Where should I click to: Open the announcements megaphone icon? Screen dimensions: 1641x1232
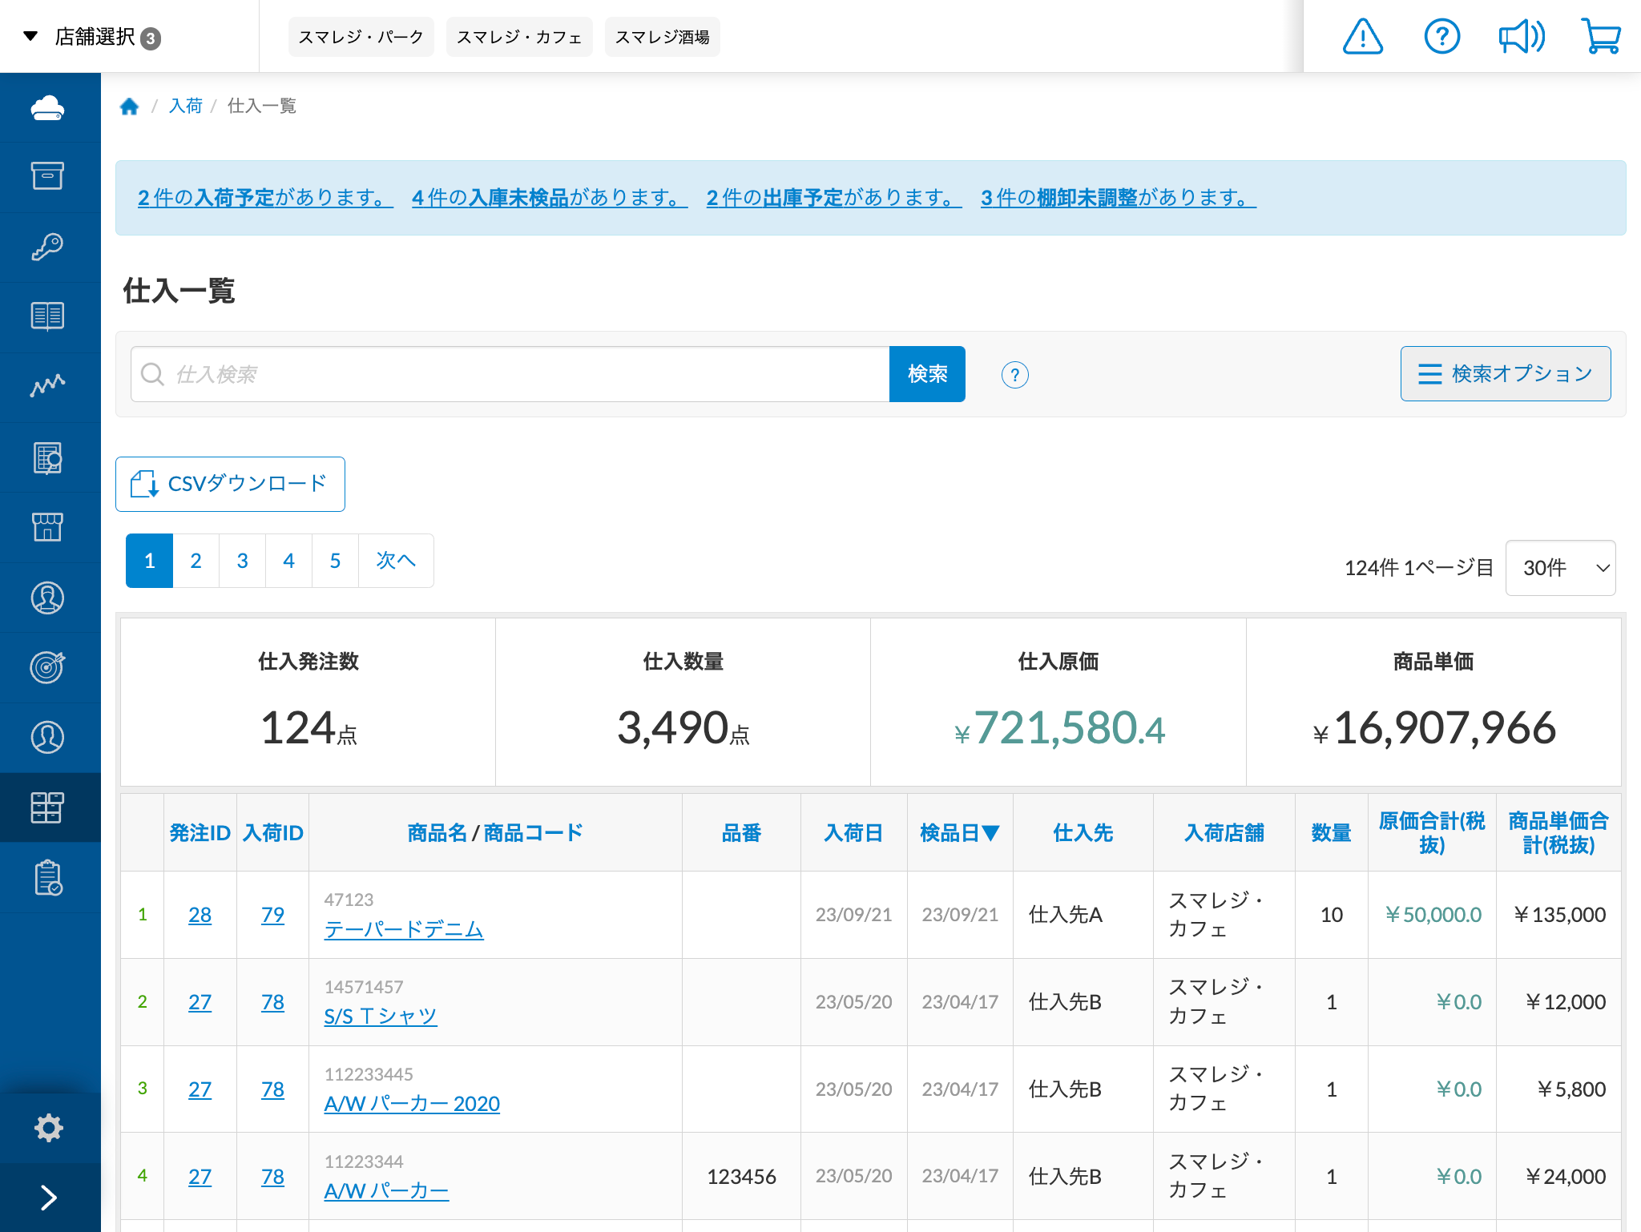(1521, 36)
